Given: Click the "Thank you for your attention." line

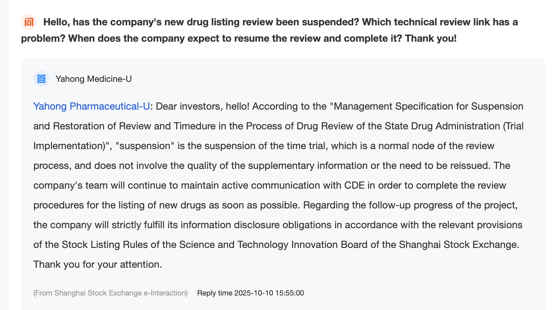Looking at the screenshot, I should 98,264.
